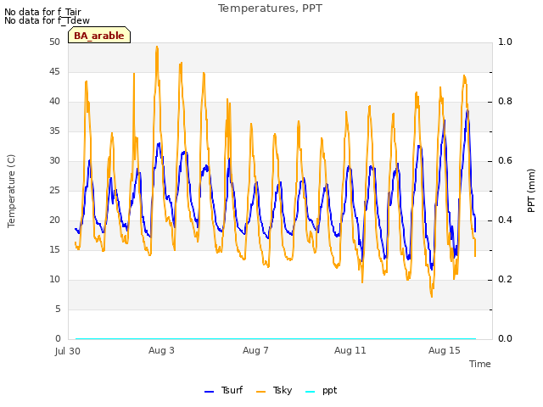Click the 'No data for f_Tair' message

point(42,12)
